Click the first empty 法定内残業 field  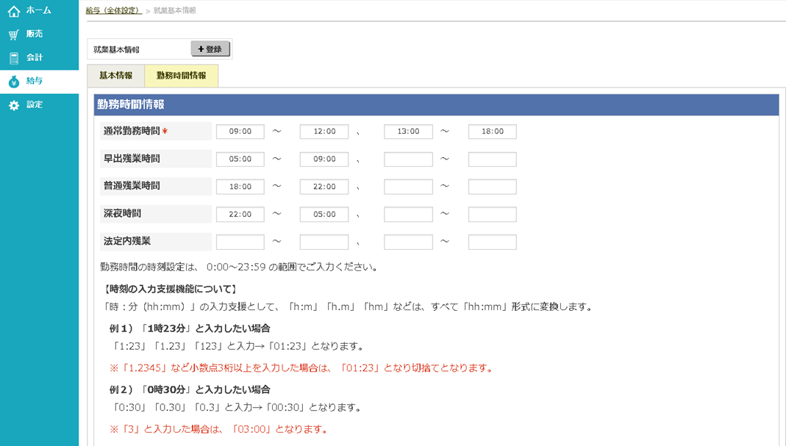[x=240, y=242]
